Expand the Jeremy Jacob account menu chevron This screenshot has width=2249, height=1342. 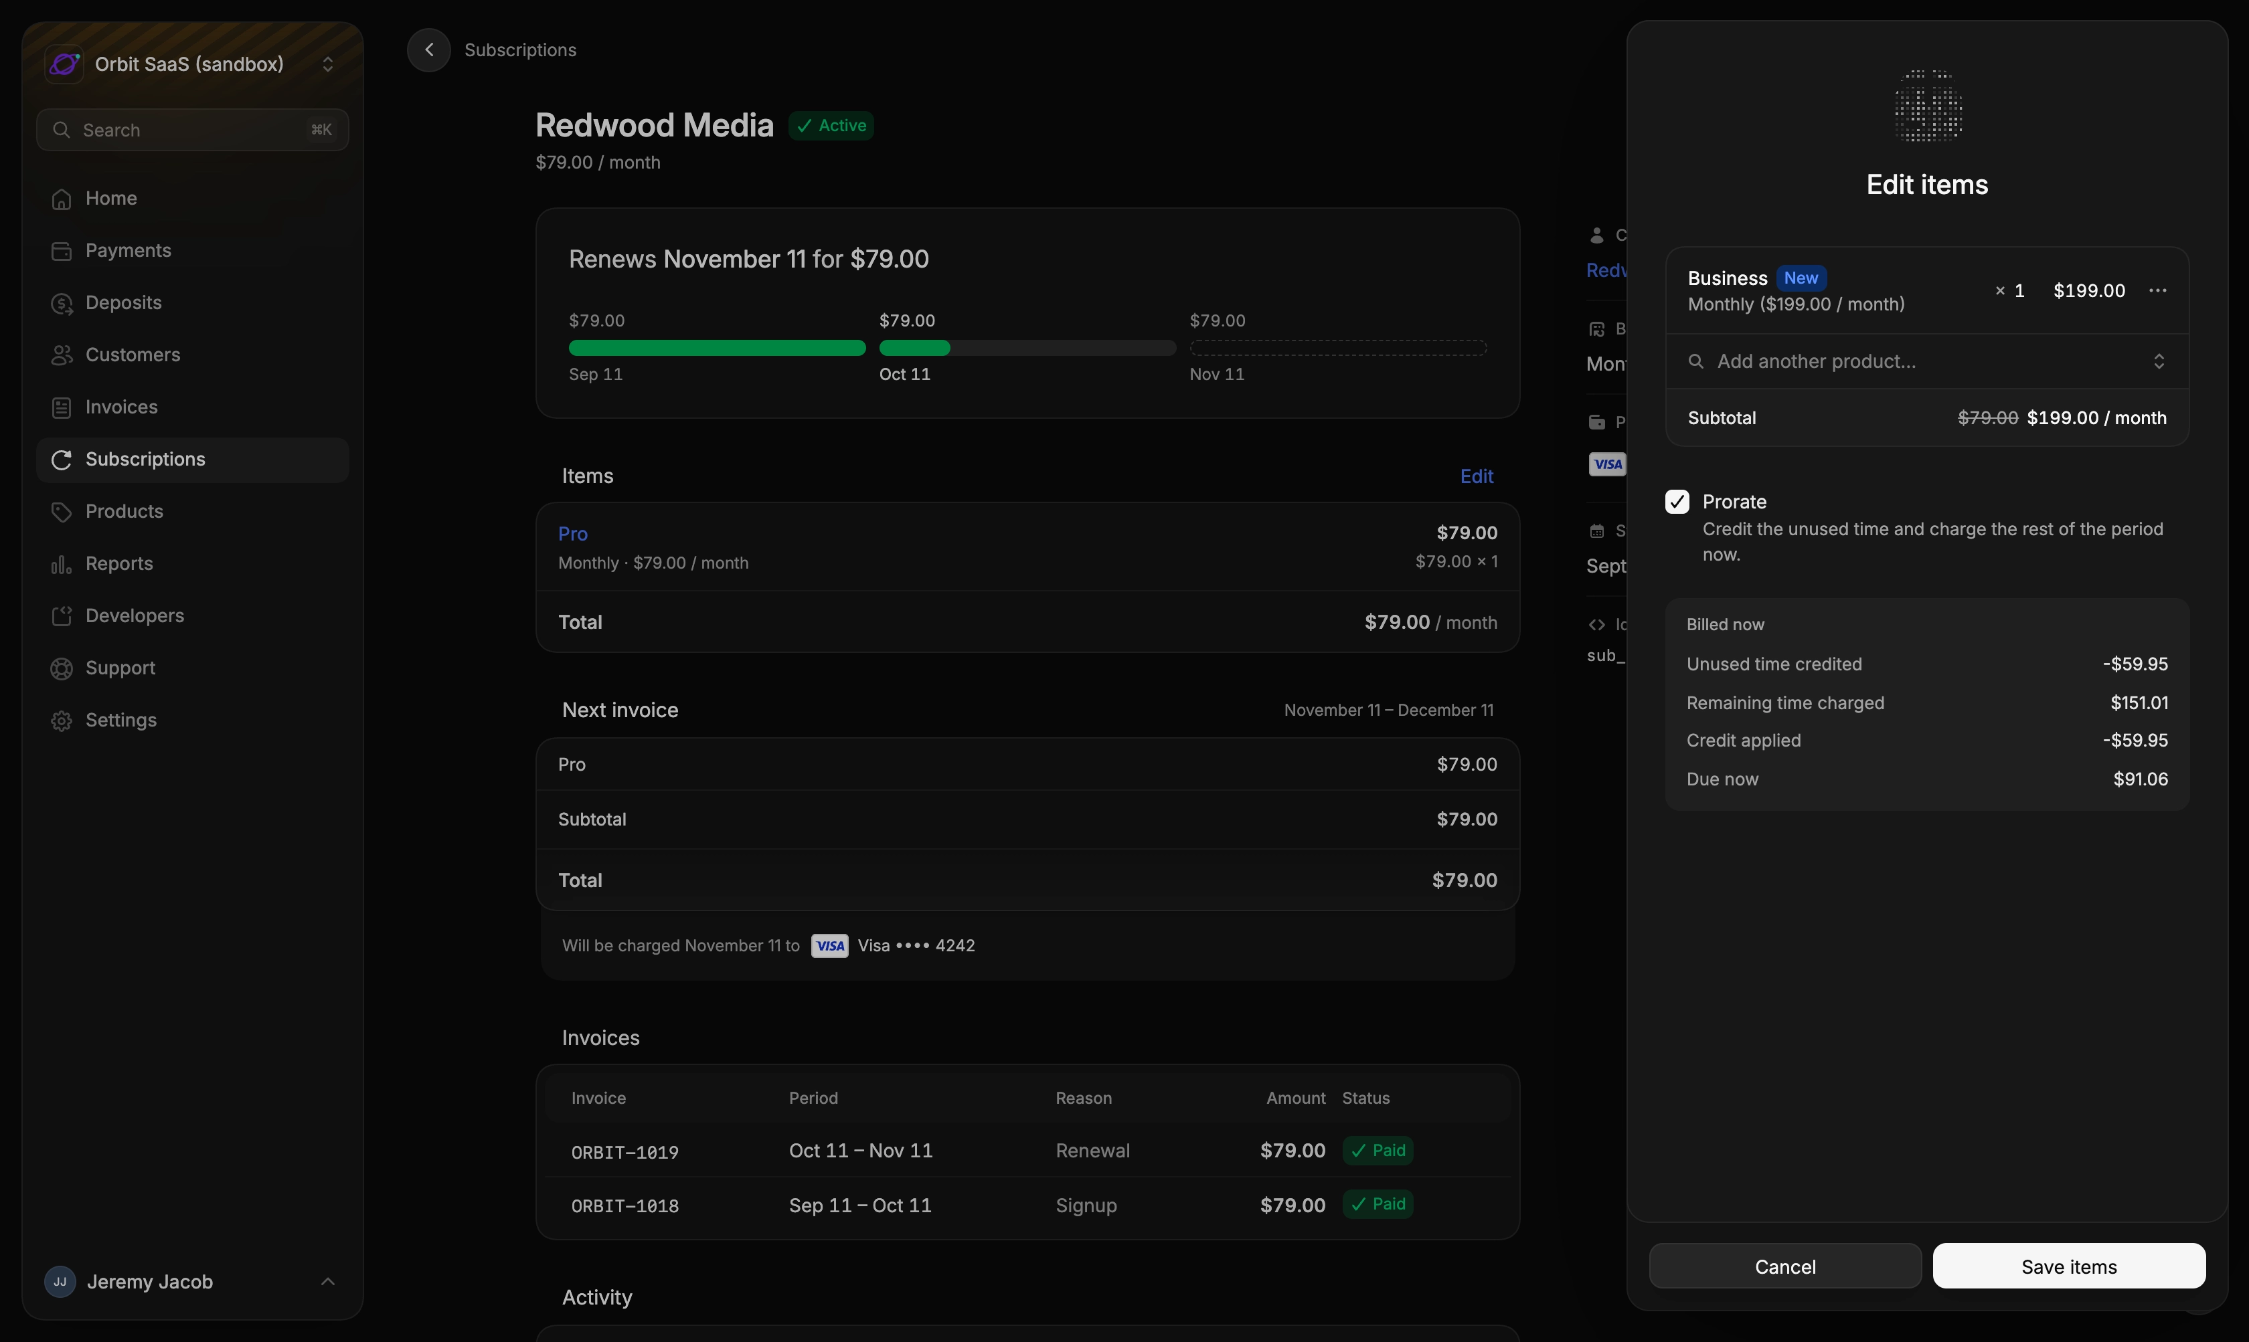click(329, 1281)
